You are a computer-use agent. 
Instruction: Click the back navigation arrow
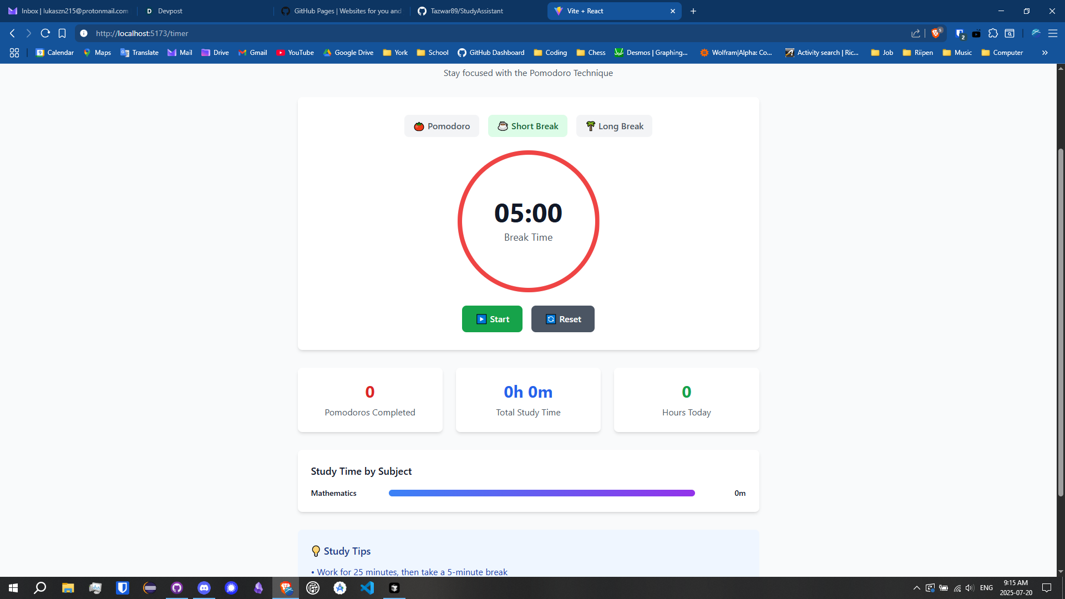(x=12, y=33)
